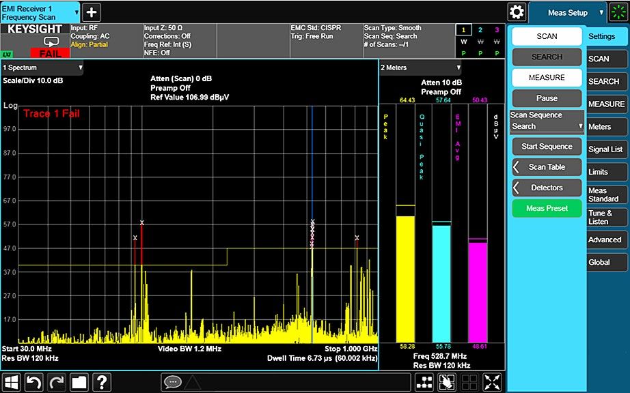This screenshot has height=393, width=630.
Task: Open the onscreen Help question mark icon
Action: click(101, 383)
